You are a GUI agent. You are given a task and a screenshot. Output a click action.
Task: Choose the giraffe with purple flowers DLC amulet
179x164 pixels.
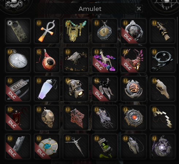[x=105, y=60]
